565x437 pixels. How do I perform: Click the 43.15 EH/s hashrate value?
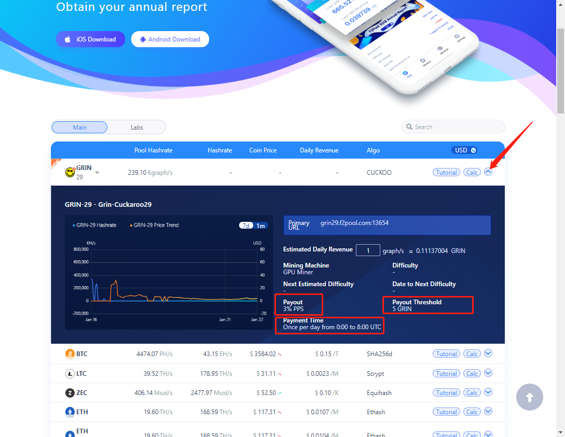click(x=217, y=354)
